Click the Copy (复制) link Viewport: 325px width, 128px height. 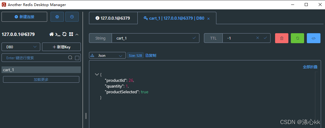tap(151, 56)
